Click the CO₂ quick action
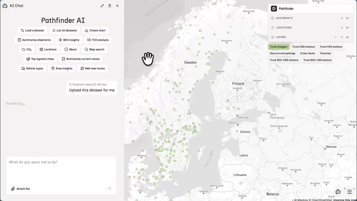The image size is (357, 201). 27,49
